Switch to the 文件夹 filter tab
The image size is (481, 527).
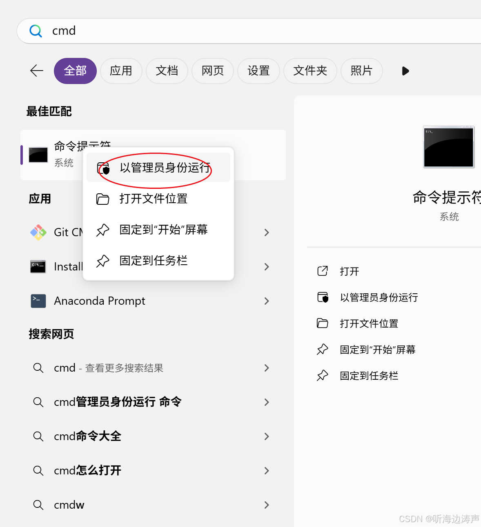pyautogui.click(x=310, y=71)
